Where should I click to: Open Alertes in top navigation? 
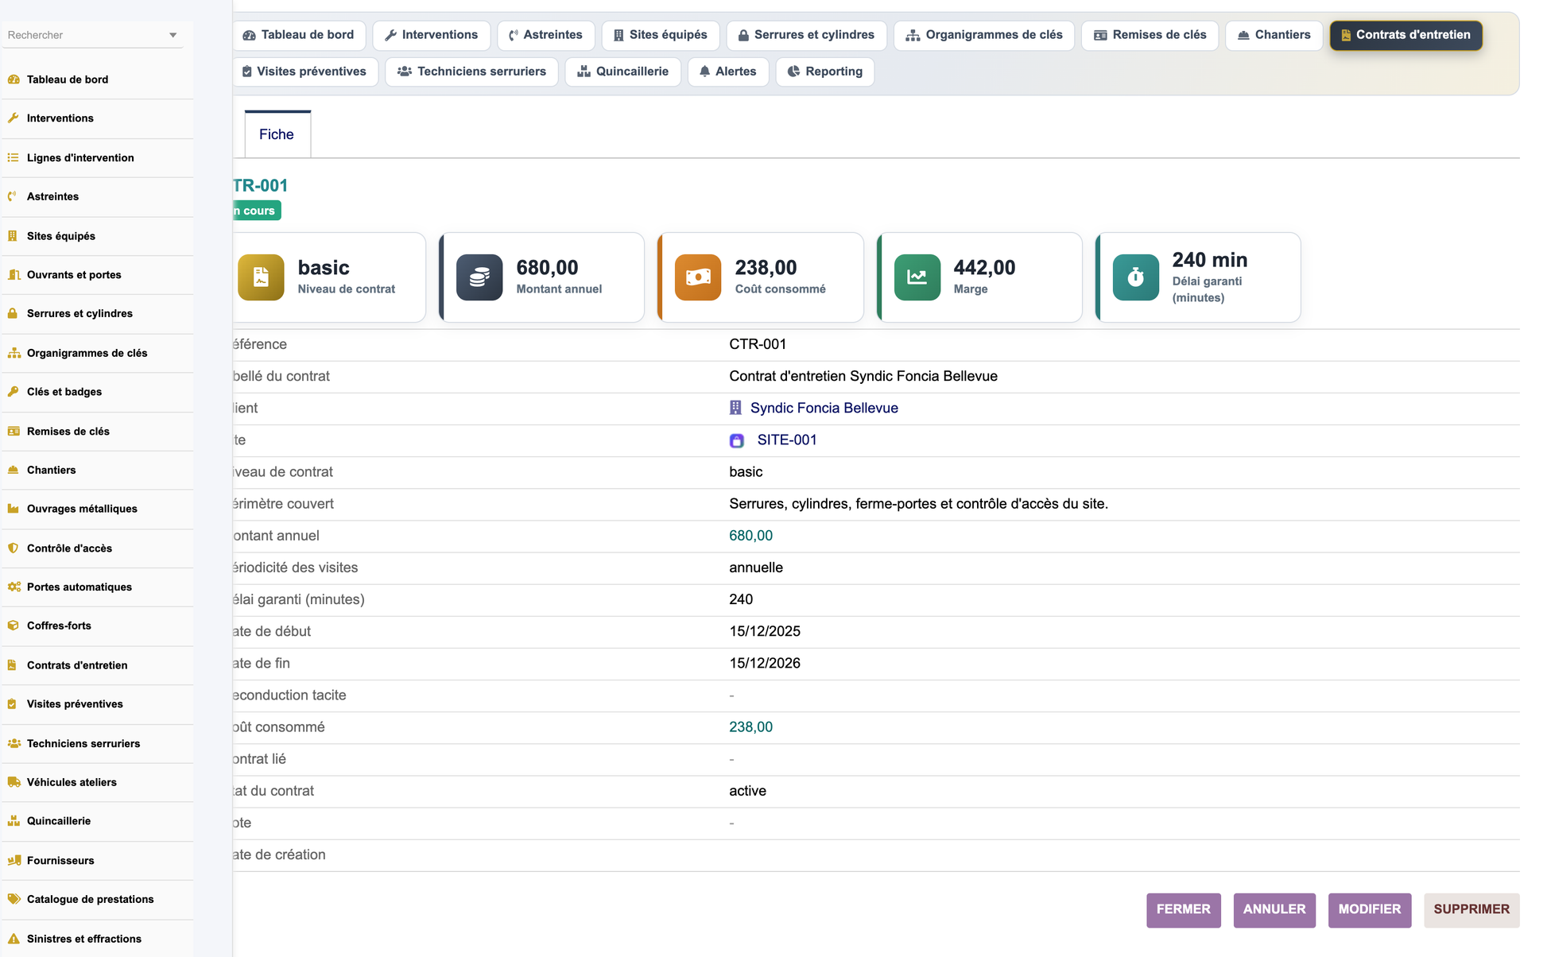[728, 72]
